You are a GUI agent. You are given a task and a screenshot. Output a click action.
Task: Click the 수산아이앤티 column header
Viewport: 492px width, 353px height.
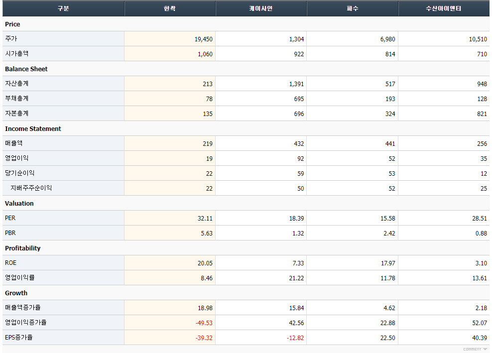click(x=444, y=8)
